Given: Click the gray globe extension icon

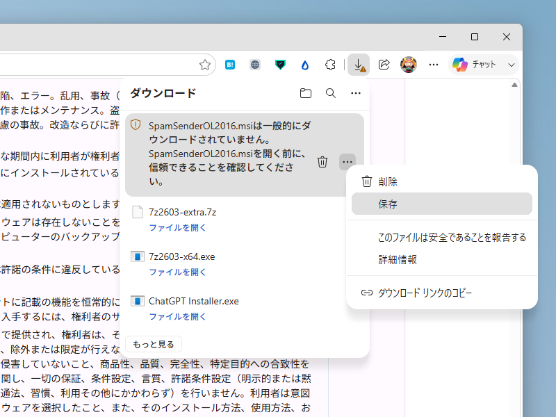Looking at the screenshot, I should (x=255, y=65).
